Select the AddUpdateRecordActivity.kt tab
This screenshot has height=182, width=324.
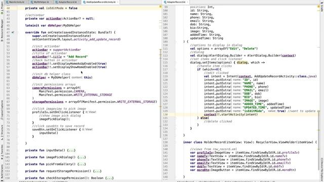pos(100,2)
